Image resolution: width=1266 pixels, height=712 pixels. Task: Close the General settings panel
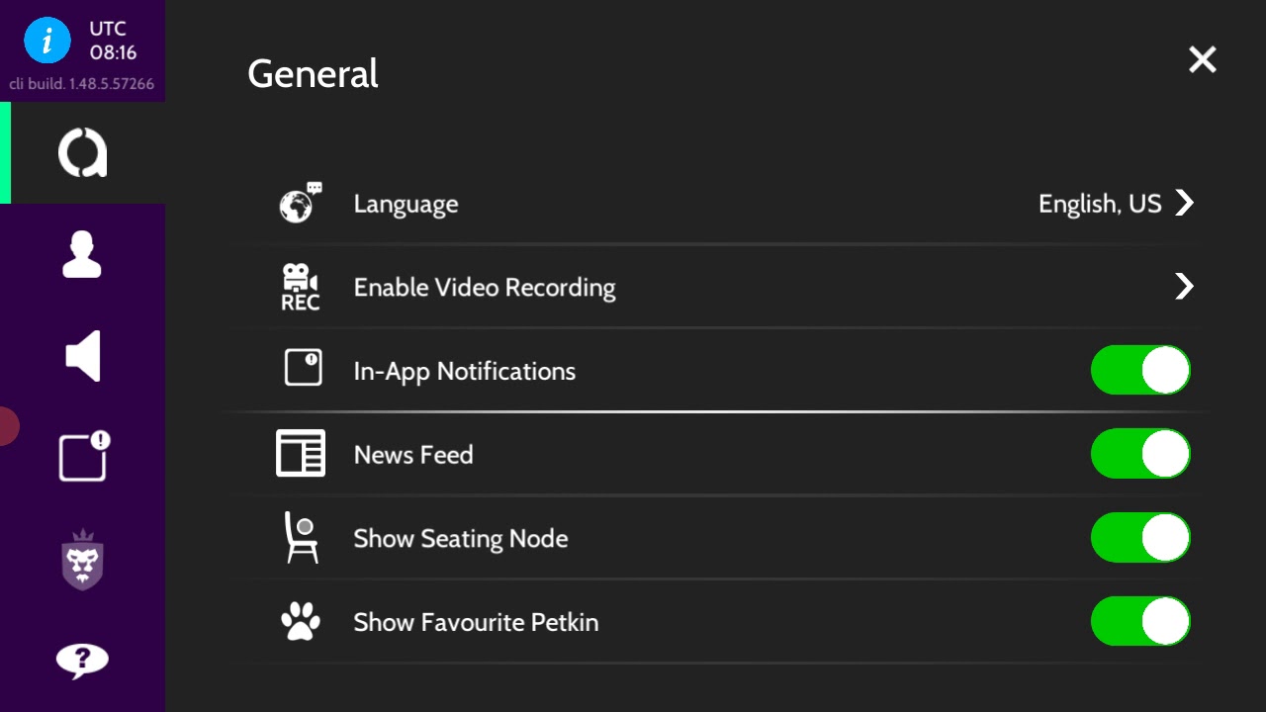point(1202,59)
